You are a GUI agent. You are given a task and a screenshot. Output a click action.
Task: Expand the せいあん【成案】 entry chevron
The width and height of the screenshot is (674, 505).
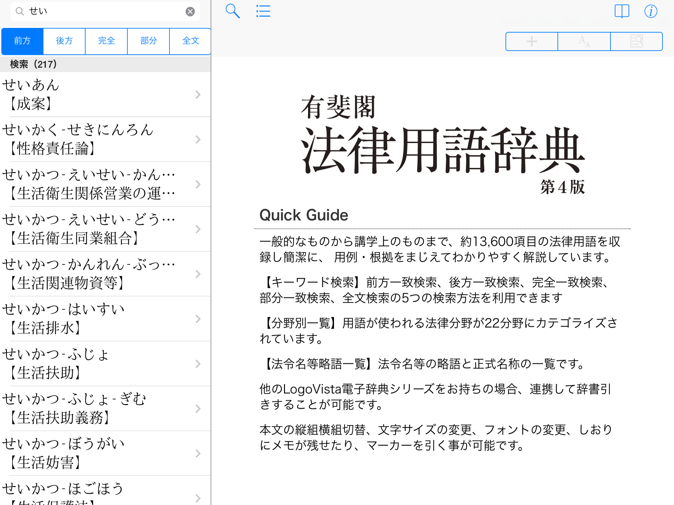coord(198,95)
